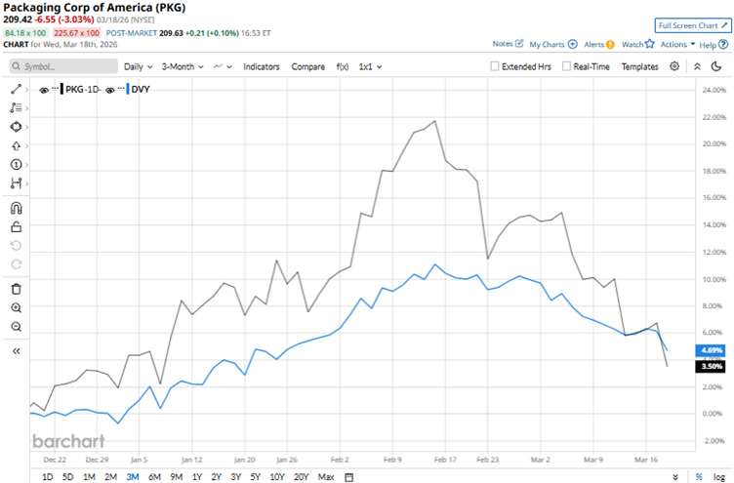Open the Daily interval dropdown
This screenshot has width=734, height=483.
pos(138,67)
